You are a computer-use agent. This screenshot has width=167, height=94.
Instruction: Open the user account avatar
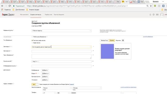[x=162, y=15]
